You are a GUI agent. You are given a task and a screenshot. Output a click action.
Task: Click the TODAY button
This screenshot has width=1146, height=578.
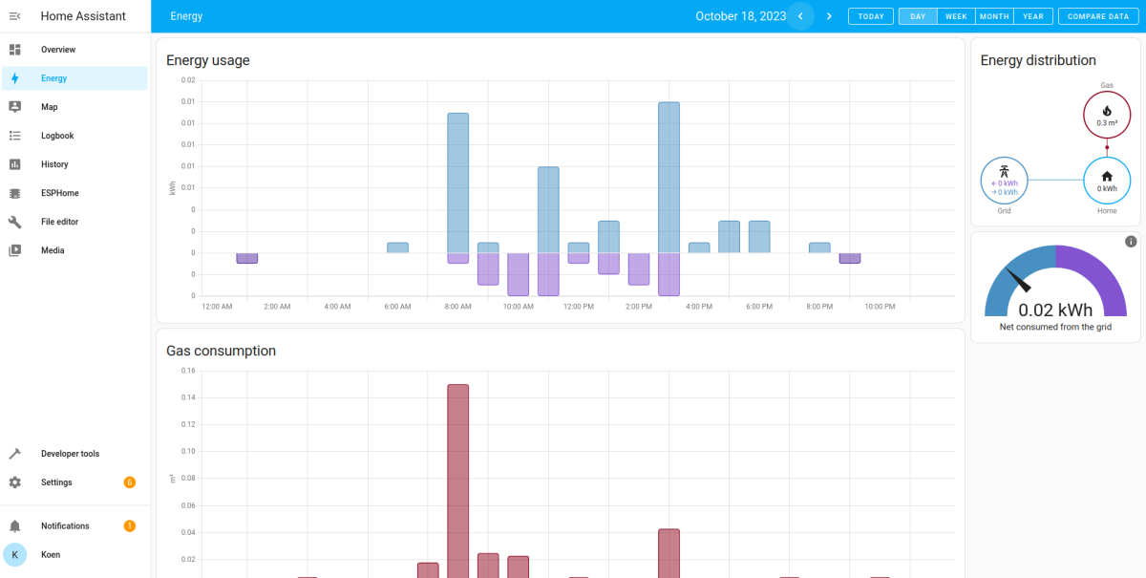[x=871, y=16]
